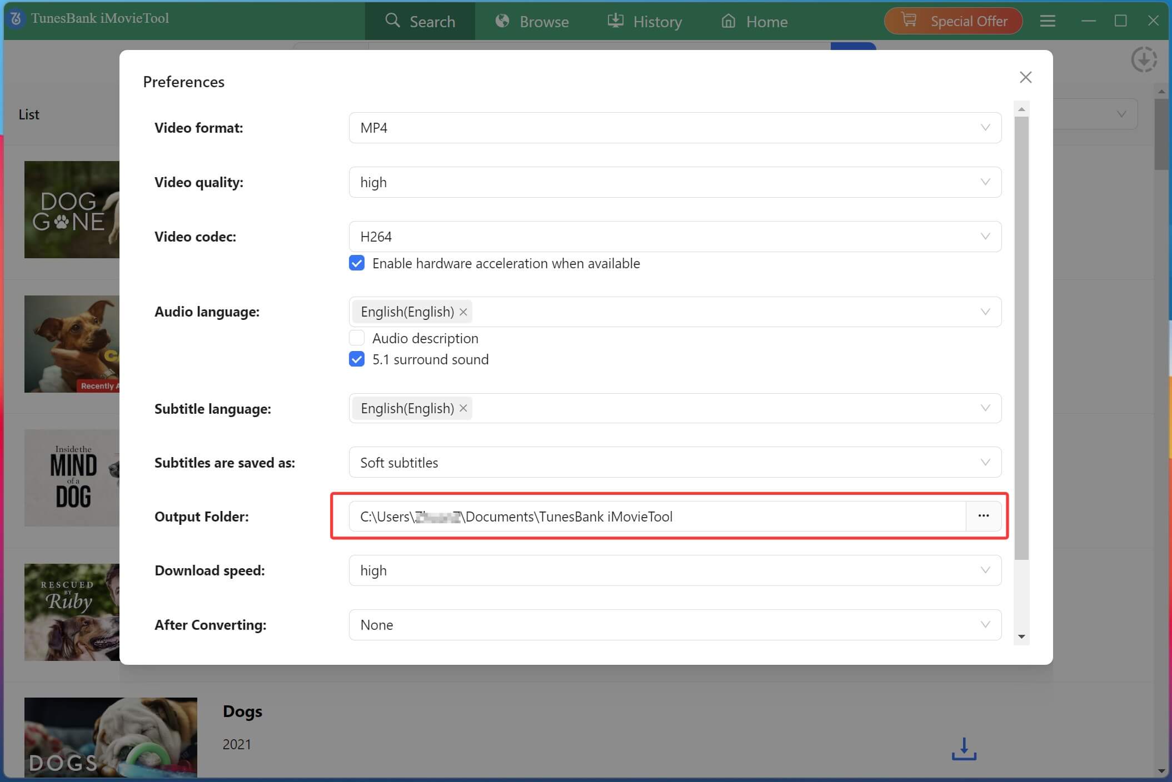Click the download manager icon below the titlebar
The width and height of the screenshot is (1172, 782).
(x=1144, y=59)
